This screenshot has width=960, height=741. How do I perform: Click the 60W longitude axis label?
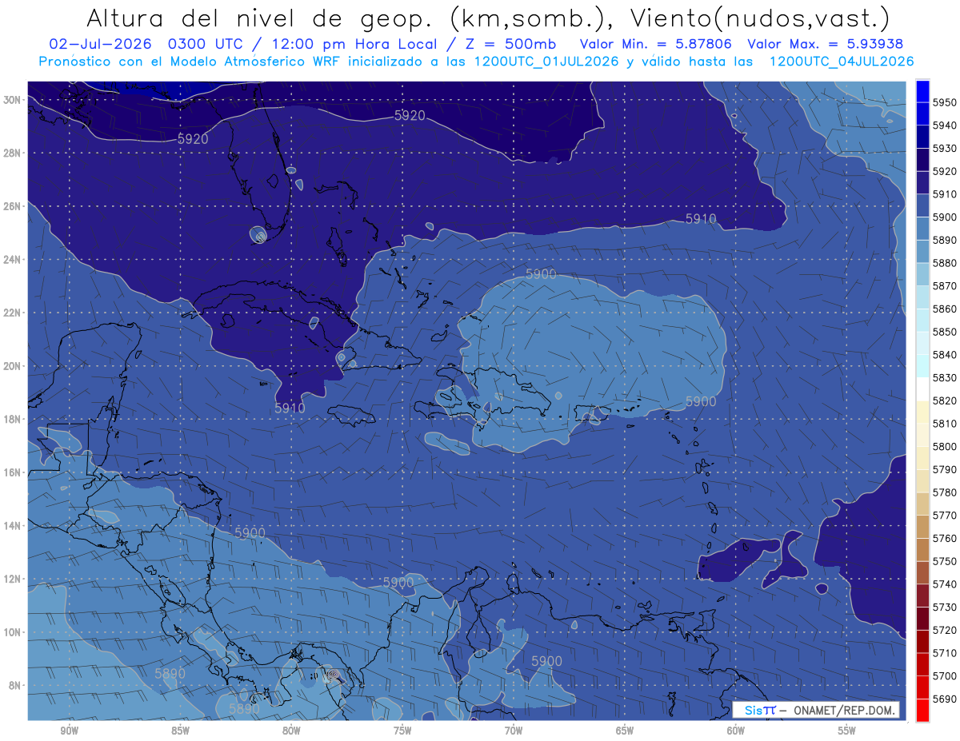tap(736, 731)
